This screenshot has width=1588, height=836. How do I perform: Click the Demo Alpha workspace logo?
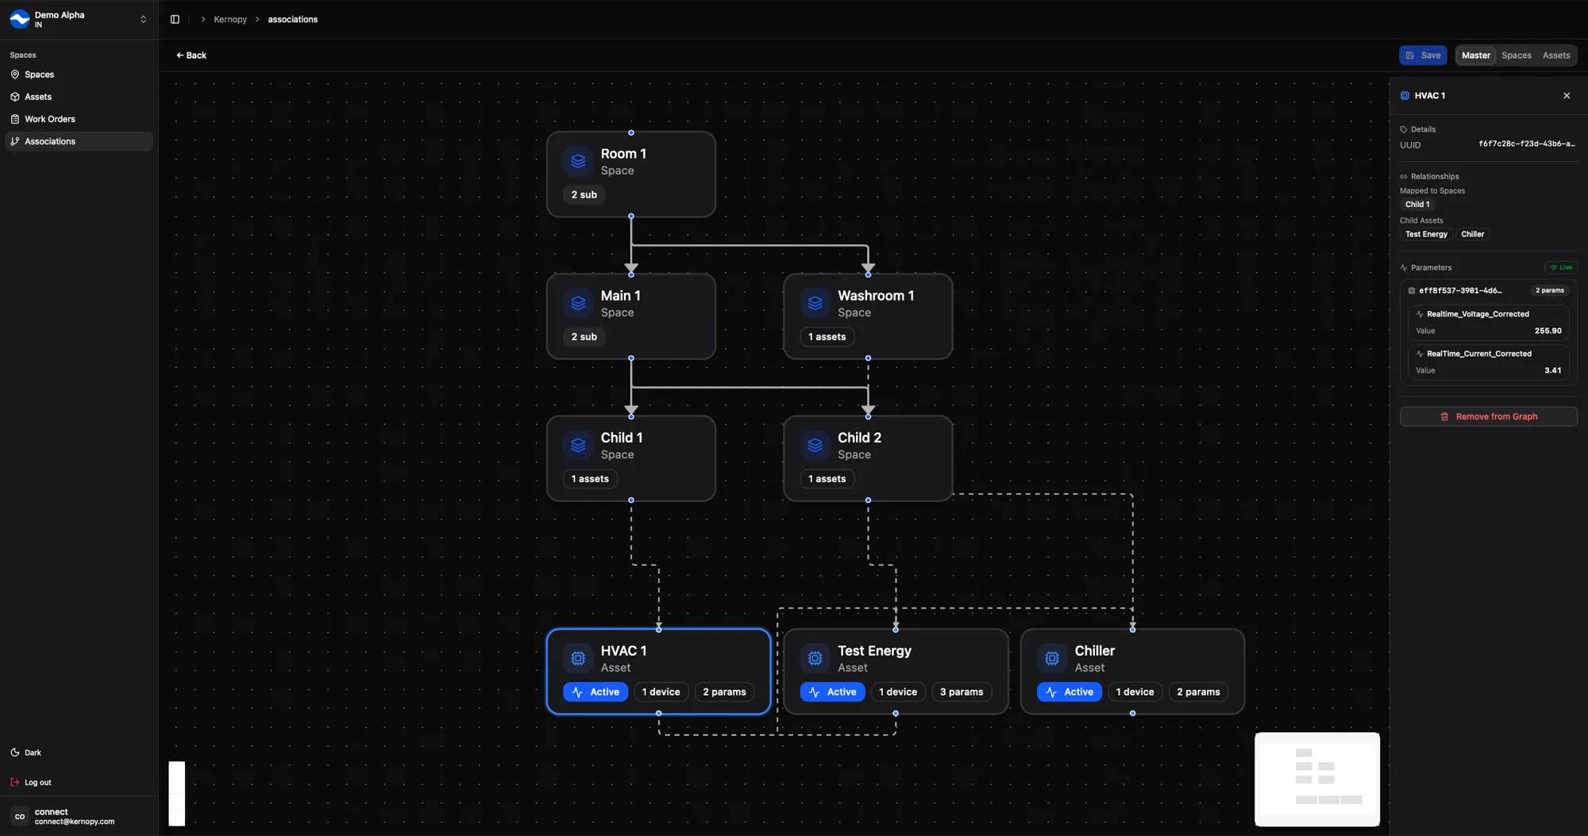[20, 20]
